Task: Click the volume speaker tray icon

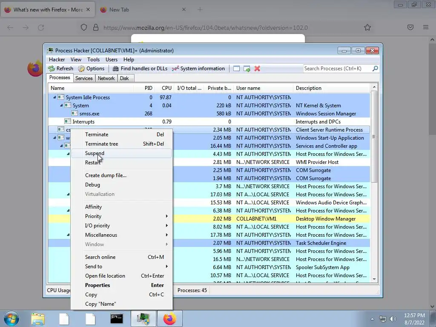Action: pos(393,319)
